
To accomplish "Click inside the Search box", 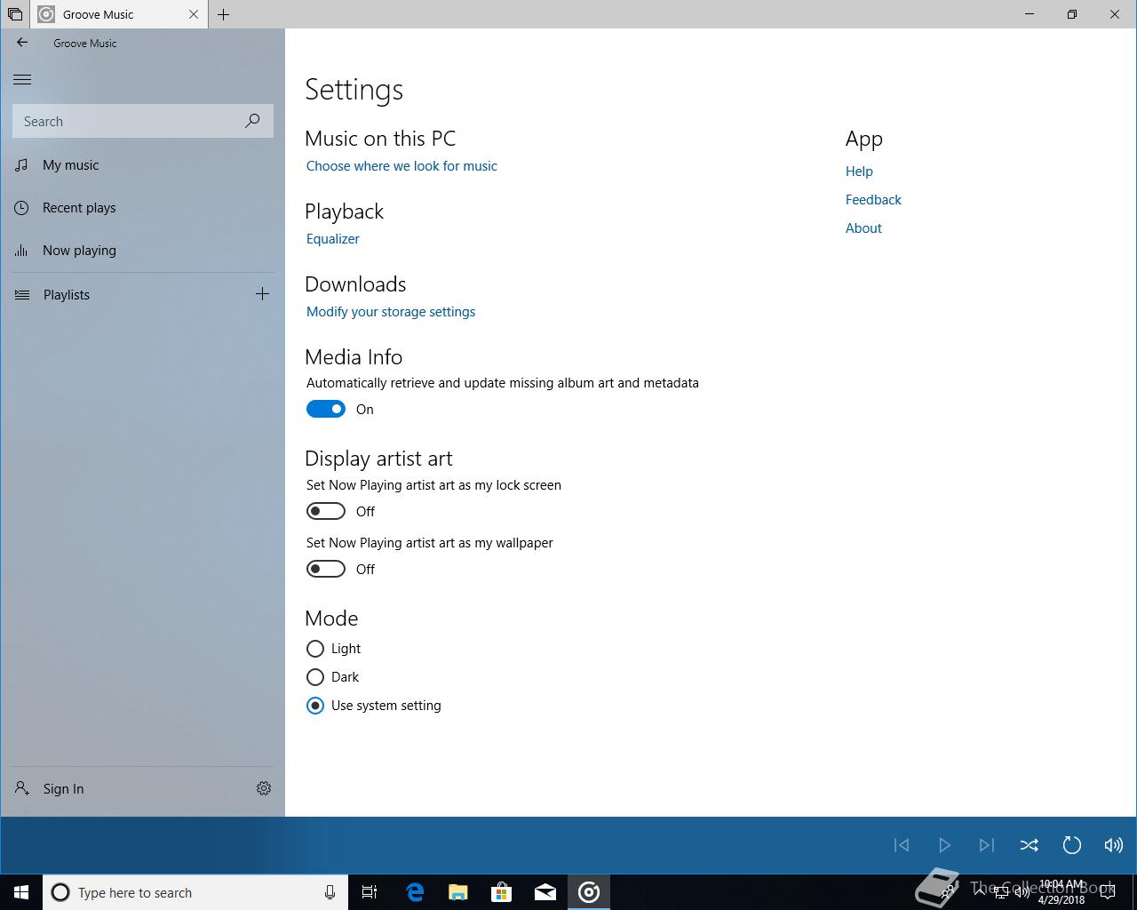I will [x=142, y=121].
